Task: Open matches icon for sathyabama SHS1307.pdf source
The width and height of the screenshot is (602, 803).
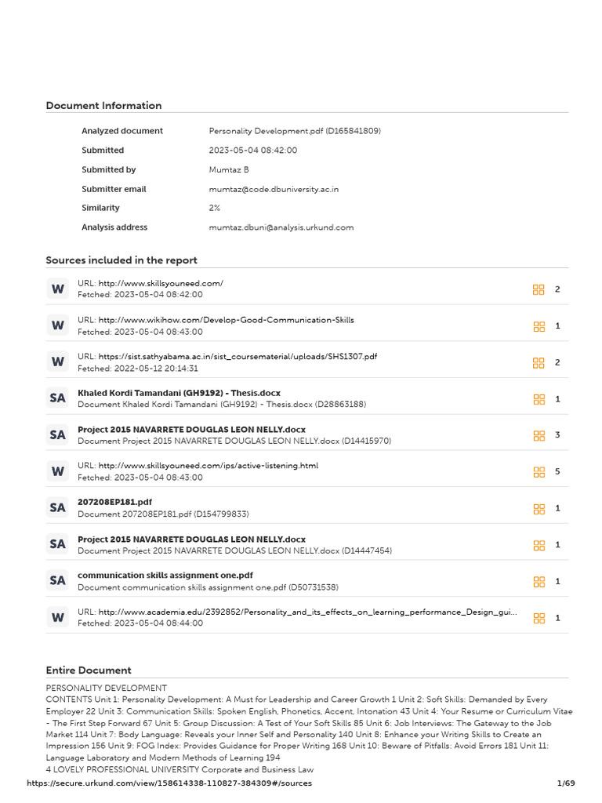Action: [x=539, y=362]
